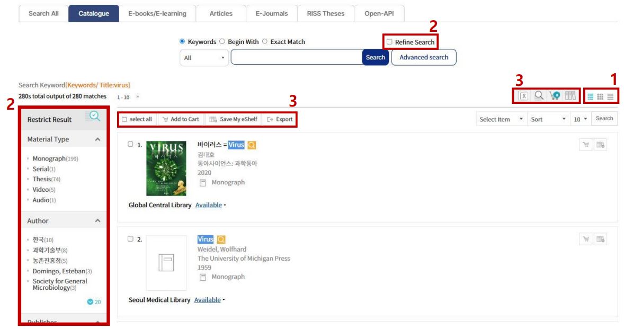Image resolution: width=624 pixels, height=329 pixels.
Task: Add result 1 to cart via its cart icon
Action: pyautogui.click(x=586, y=145)
